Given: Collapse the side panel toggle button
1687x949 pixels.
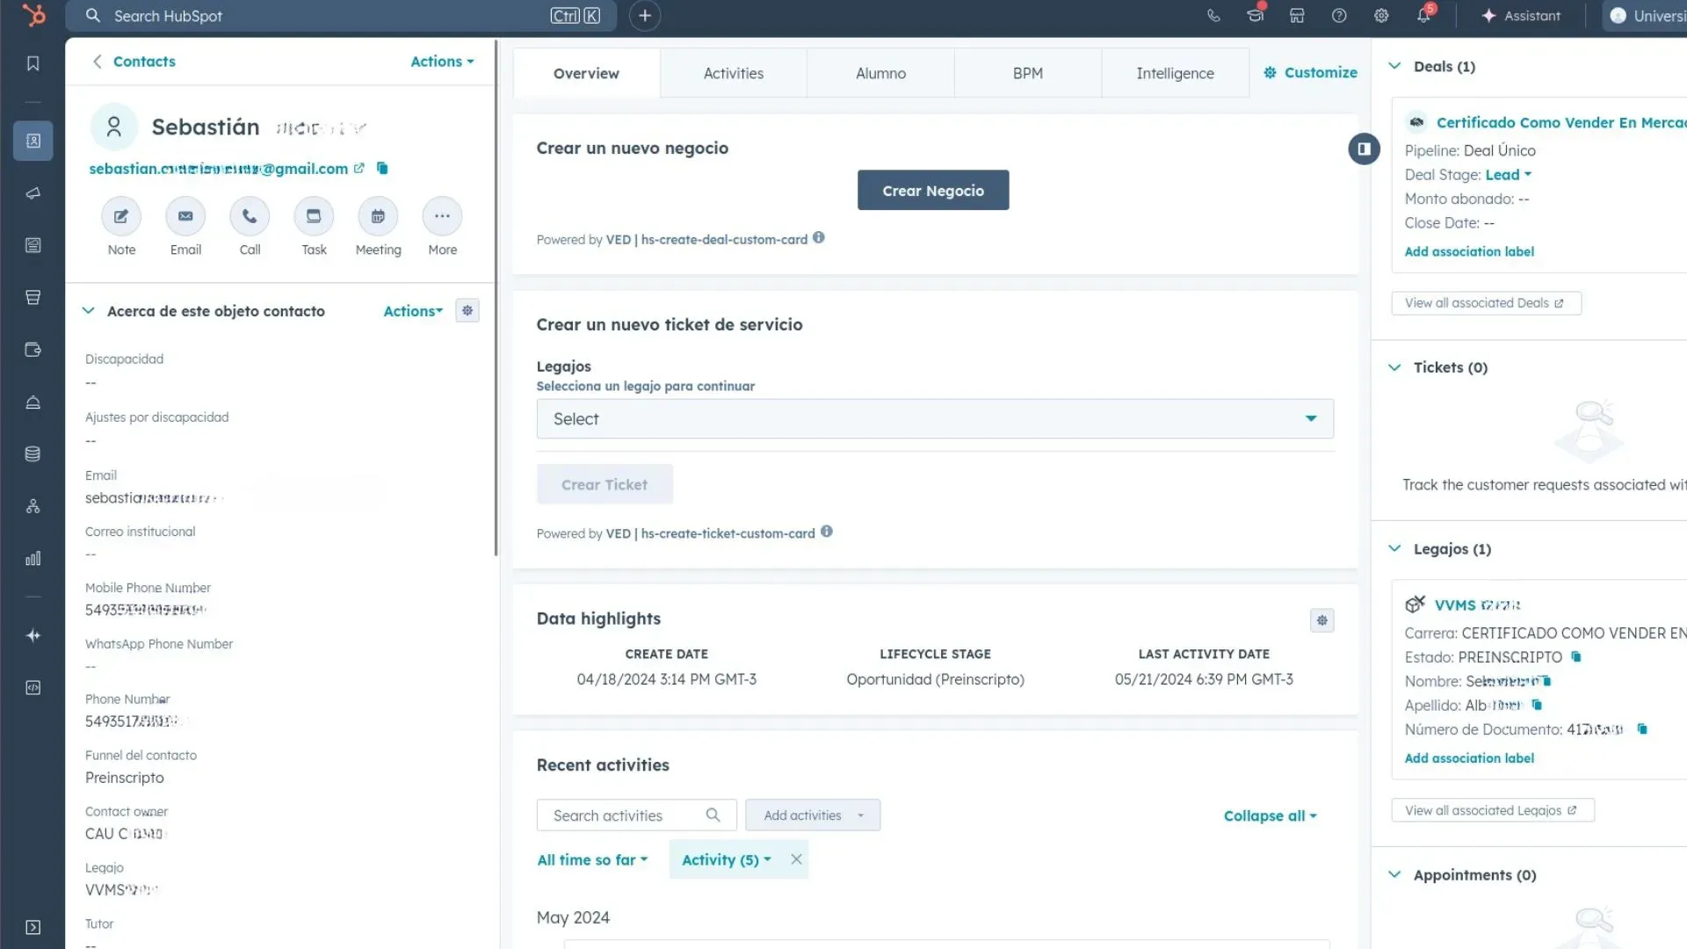Looking at the screenshot, I should coord(1364,149).
